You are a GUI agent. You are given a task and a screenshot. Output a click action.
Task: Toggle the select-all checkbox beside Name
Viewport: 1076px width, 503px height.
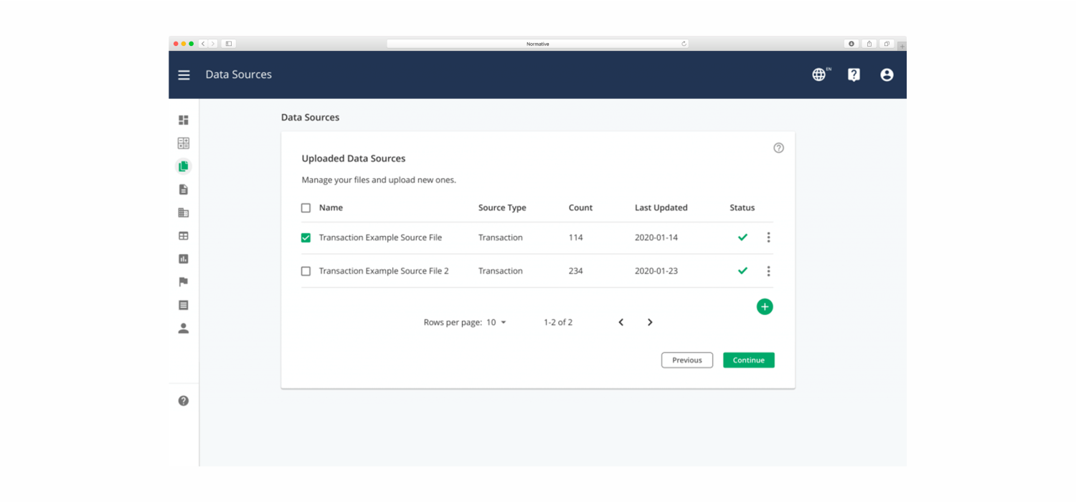click(x=306, y=208)
